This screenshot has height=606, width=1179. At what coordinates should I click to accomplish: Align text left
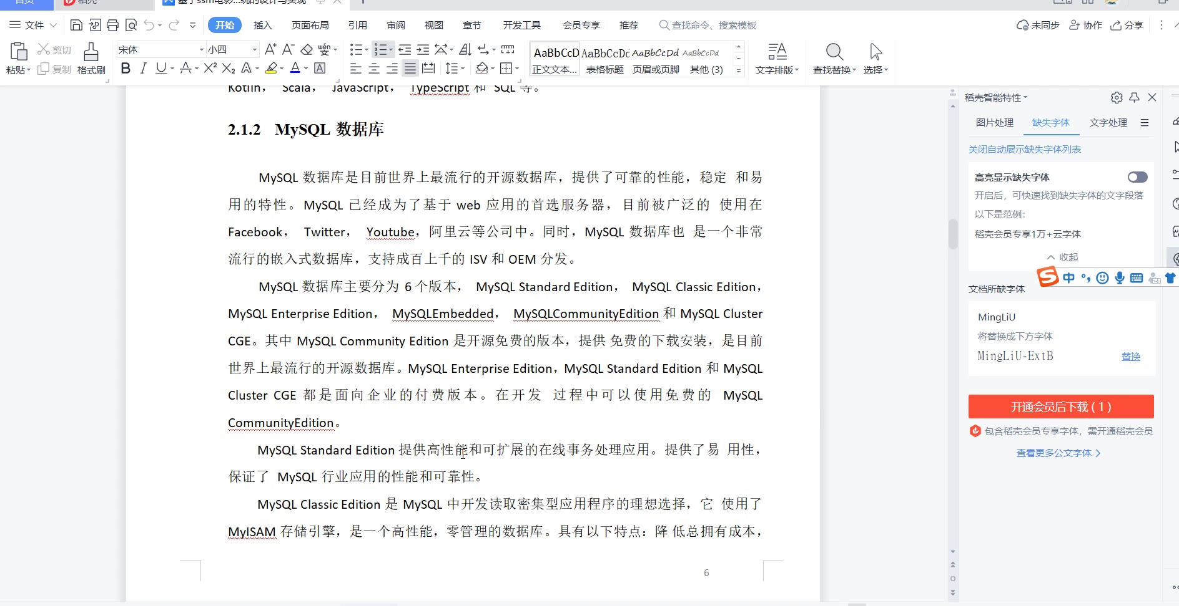(356, 68)
